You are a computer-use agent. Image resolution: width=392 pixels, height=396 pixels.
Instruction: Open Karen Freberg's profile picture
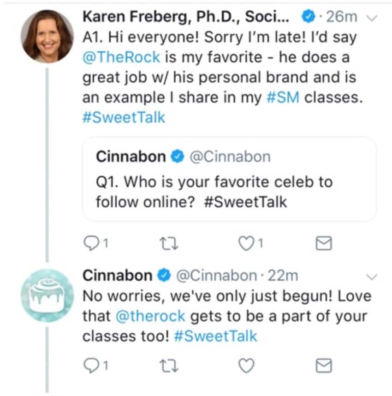tap(47, 36)
